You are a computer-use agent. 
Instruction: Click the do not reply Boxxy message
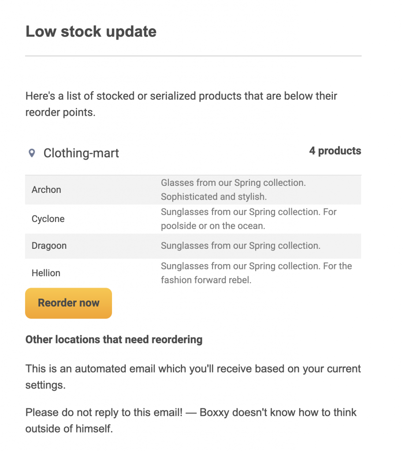(191, 421)
